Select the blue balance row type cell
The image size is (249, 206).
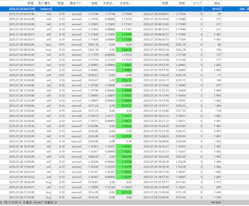pos(45,9)
